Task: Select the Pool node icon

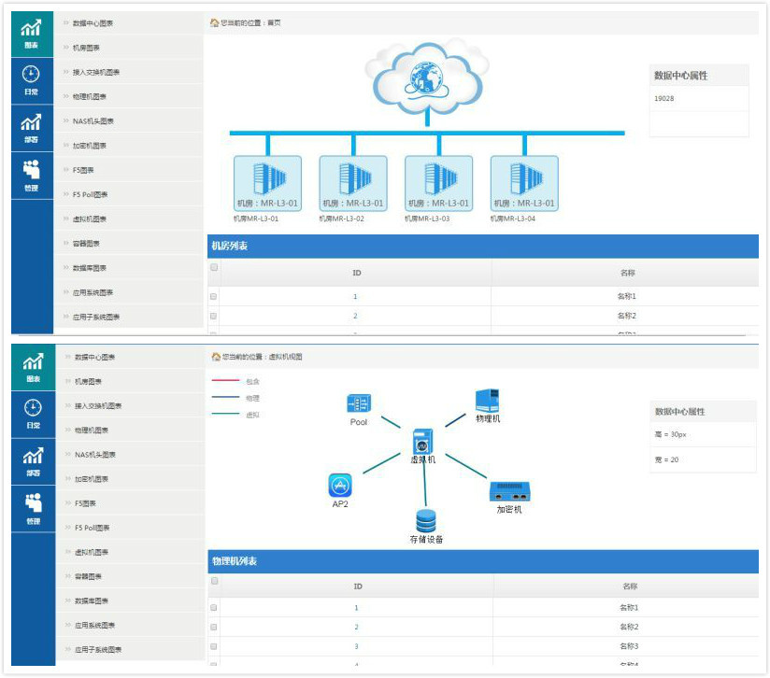Action: (x=359, y=403)
